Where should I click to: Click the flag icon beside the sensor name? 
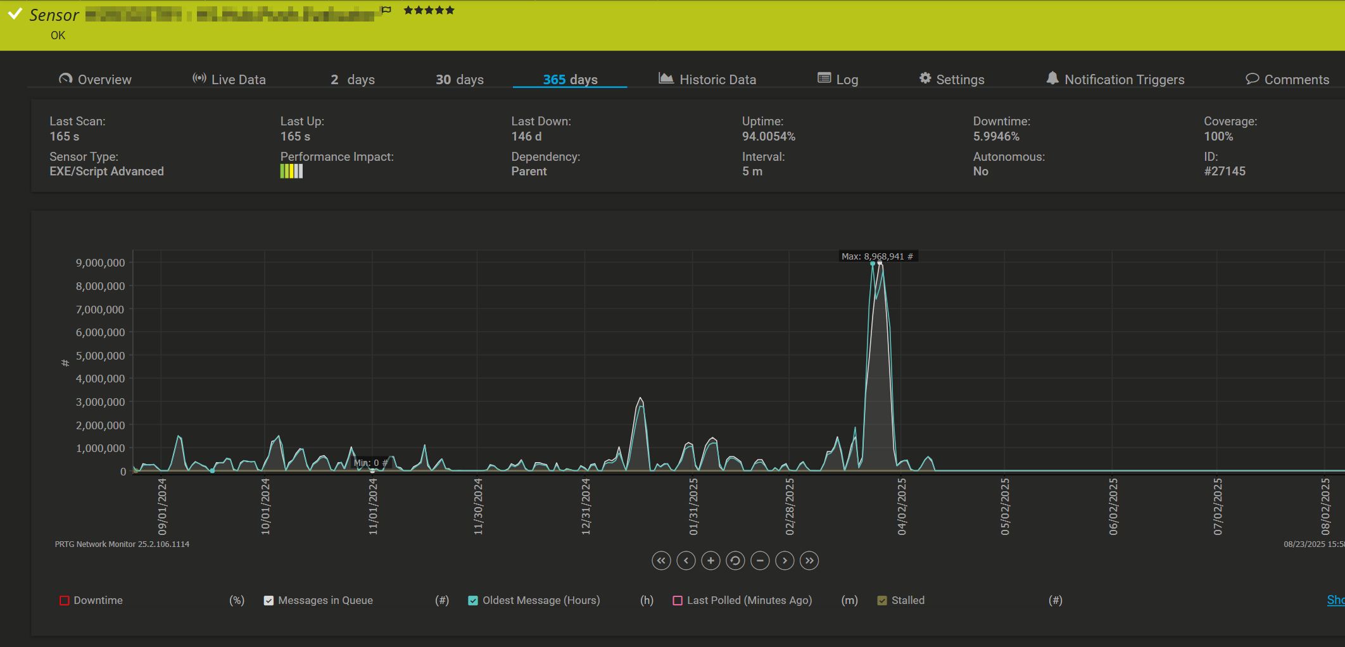[387, 9]
